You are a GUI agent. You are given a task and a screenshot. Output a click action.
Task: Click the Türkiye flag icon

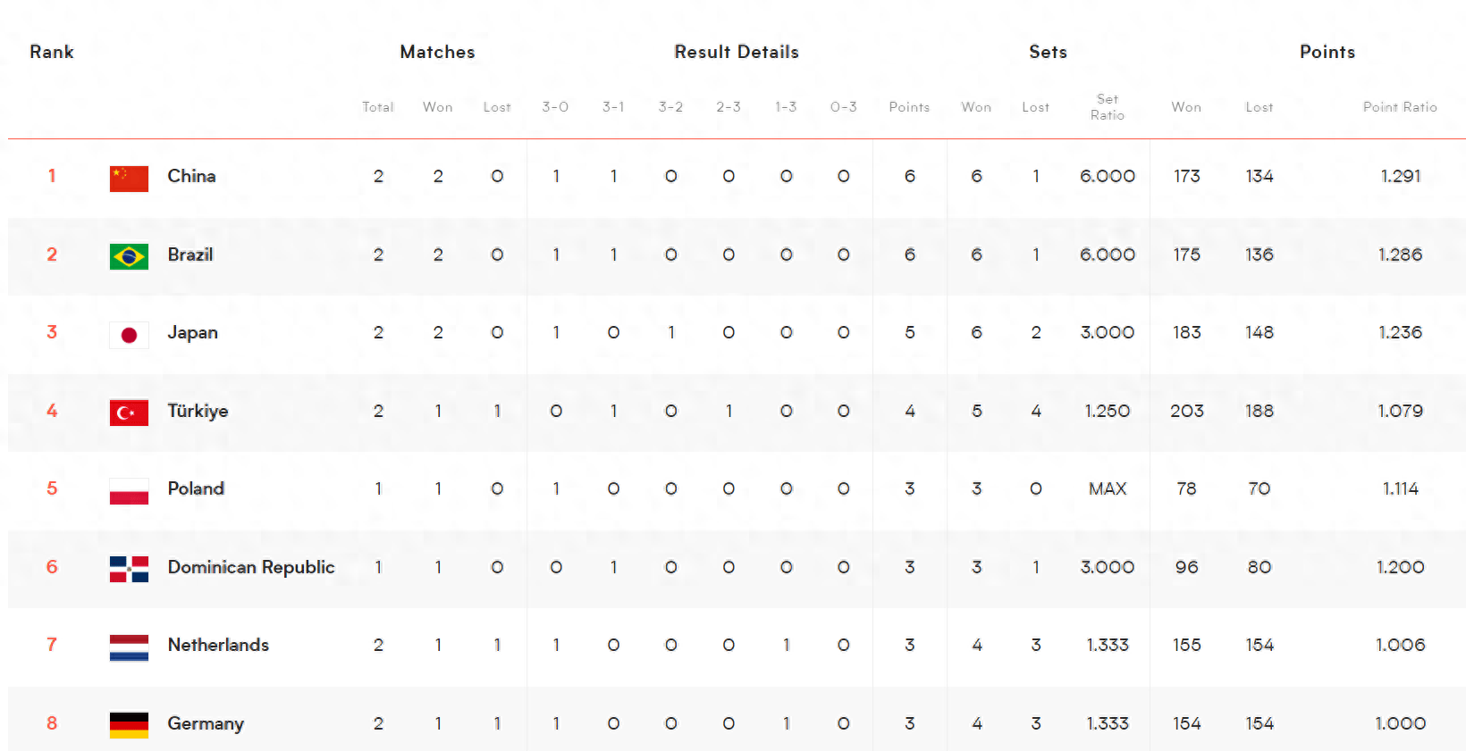tap(129, 413)
